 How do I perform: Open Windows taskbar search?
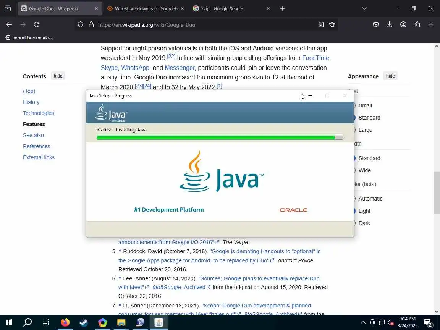point(27,322)
